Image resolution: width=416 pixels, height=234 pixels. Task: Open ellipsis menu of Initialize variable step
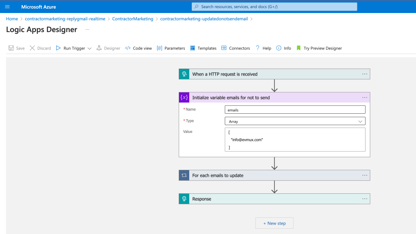click(x=365, y=97)
